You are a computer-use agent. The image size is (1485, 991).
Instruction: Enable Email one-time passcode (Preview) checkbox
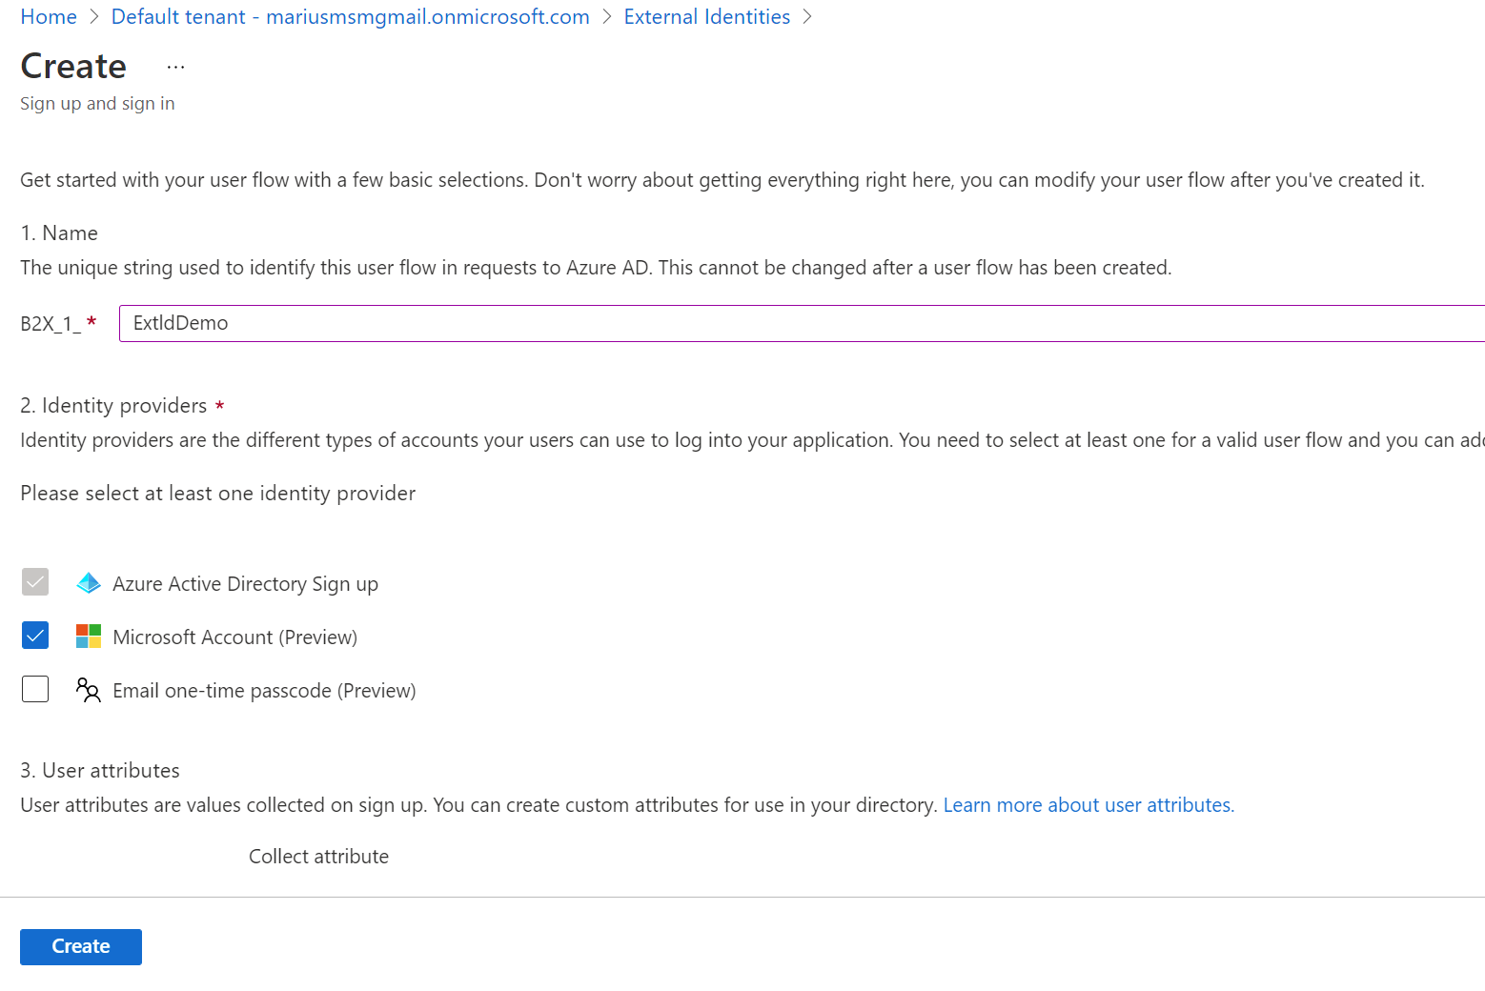pyautogui.click(x=35, y=689)
